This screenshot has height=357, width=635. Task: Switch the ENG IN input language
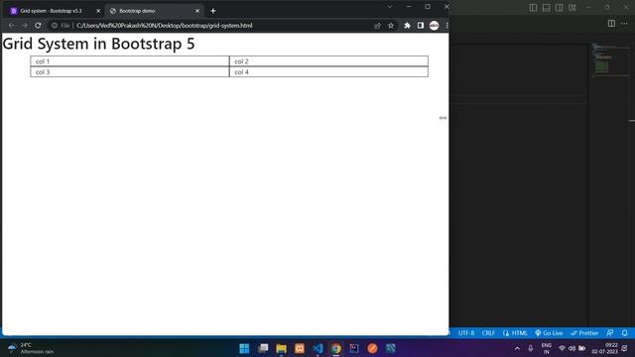[x=547, y=348]
